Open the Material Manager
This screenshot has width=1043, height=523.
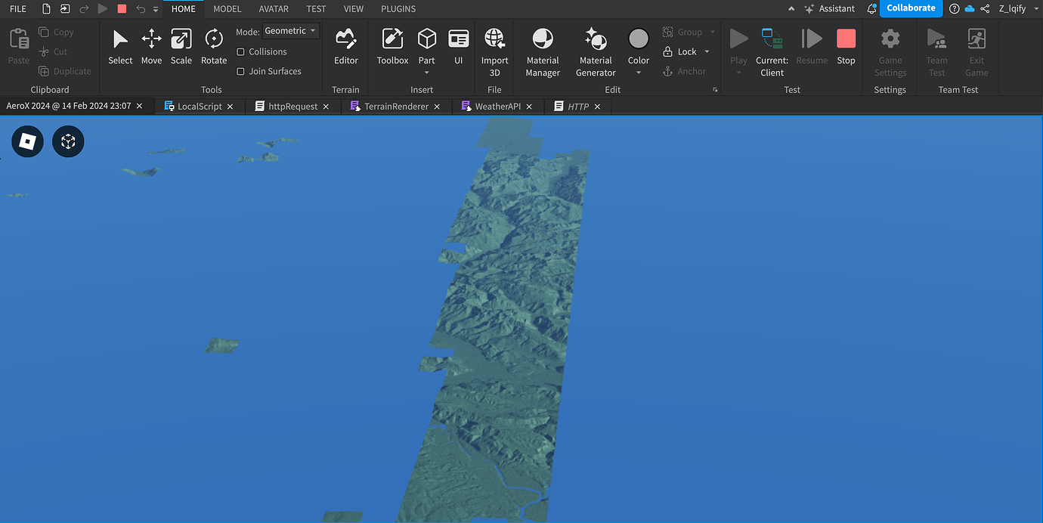click(542, 49)
